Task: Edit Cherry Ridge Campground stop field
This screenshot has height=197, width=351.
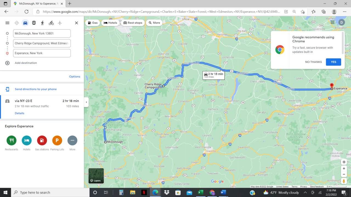Action: [42, 43]
